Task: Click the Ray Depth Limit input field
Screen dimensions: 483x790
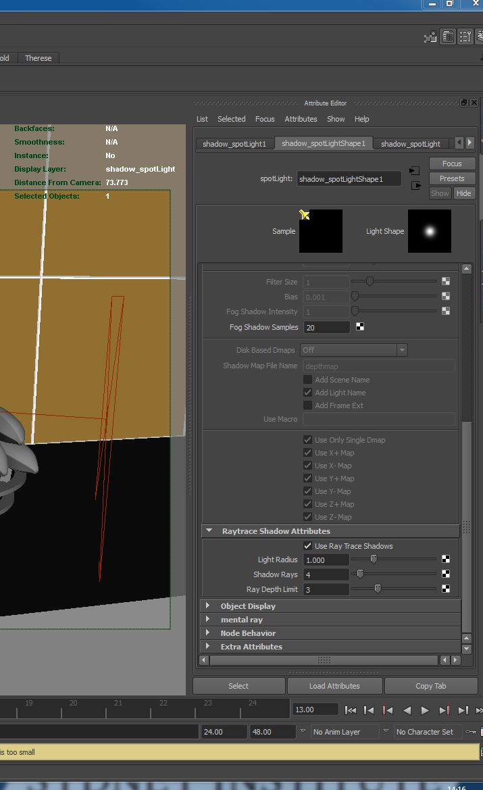Action: (326, 589)
